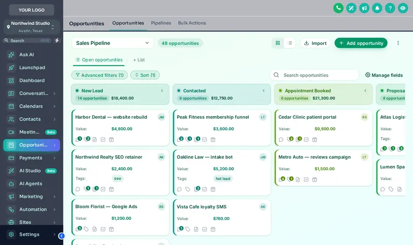Click chat bubble icon on Northwind Realty card
This screenshot has width=413, height=245.
point(78,189)
